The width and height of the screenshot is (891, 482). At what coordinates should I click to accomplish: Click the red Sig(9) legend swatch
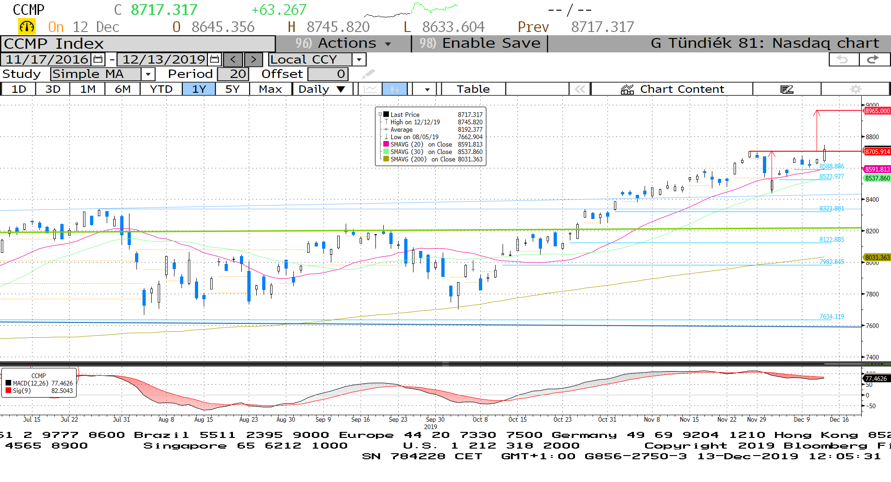[x=8, y=391]
